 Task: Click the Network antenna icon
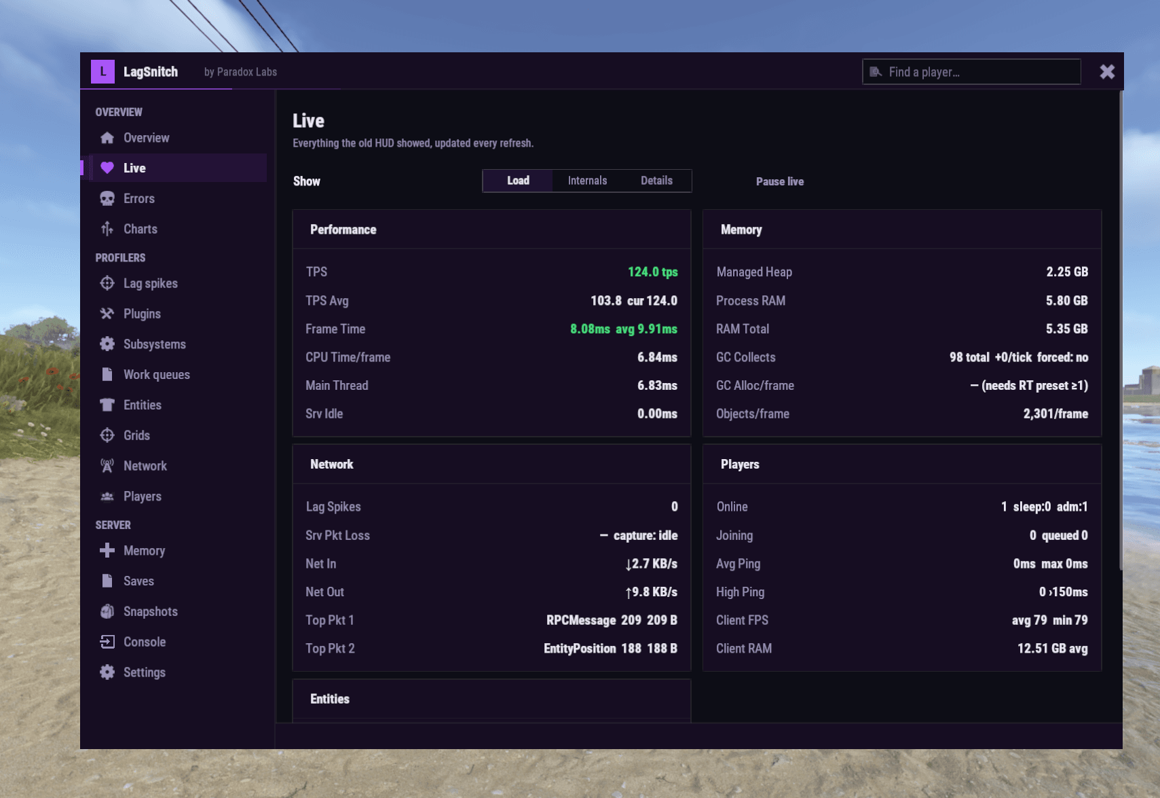(107, 466)
